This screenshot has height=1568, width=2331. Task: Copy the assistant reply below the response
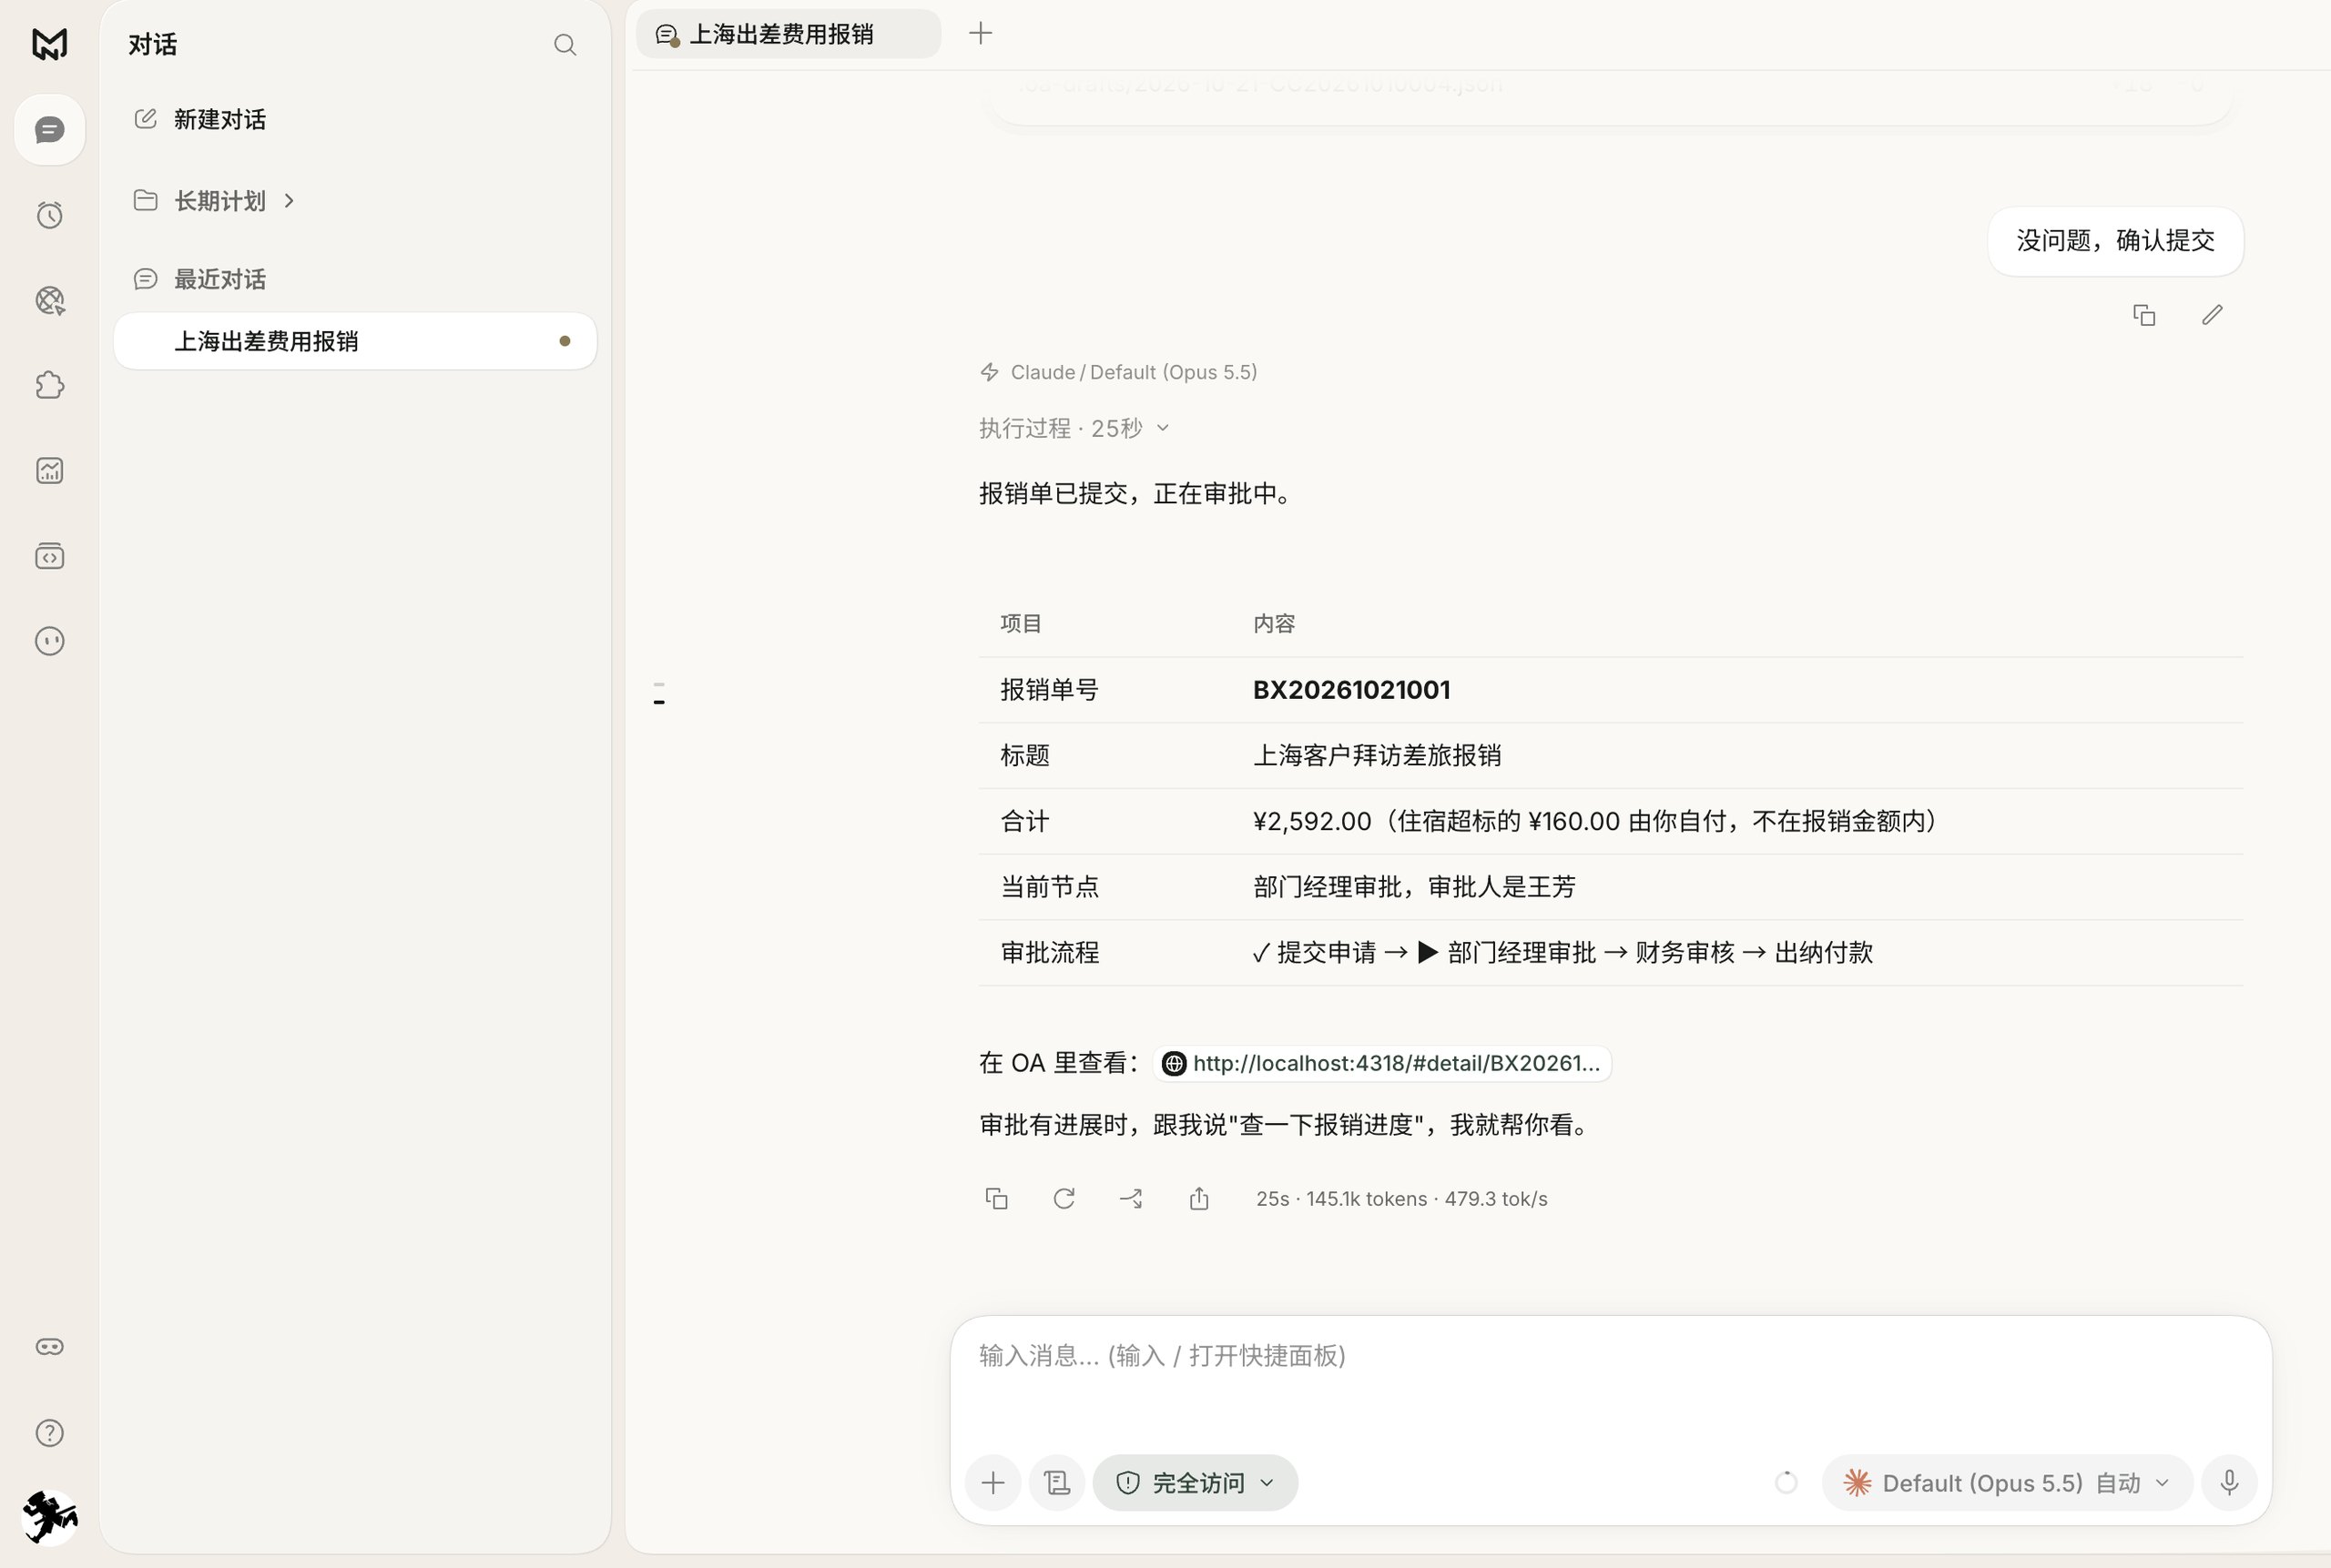996,1198
